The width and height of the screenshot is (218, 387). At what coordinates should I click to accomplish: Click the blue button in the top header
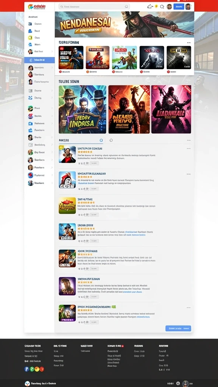point(179,7)
